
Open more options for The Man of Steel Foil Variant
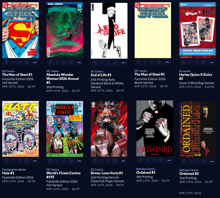[35, 62]
